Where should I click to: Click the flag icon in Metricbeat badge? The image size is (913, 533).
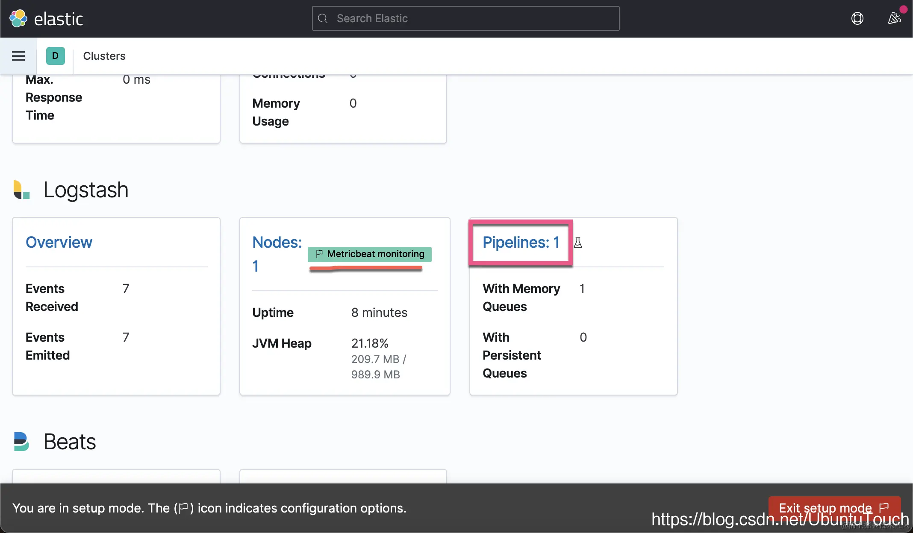point(319,254)
